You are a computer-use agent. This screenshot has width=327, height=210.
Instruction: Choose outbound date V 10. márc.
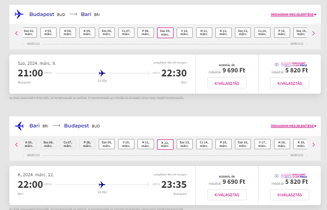(x=185, y=33)
